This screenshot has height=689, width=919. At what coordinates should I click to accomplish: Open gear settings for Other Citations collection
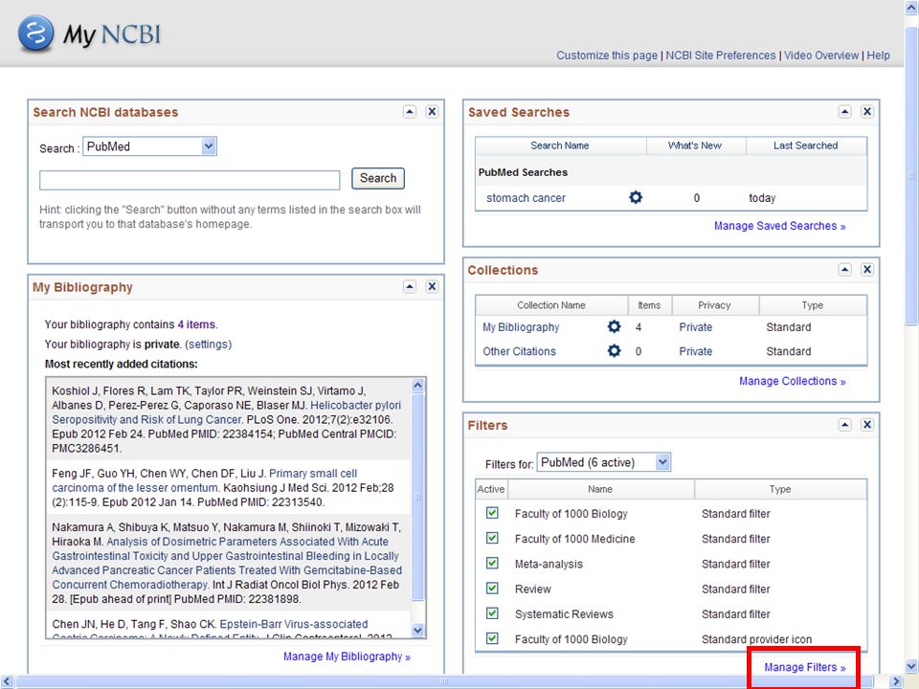click(614, 351)
